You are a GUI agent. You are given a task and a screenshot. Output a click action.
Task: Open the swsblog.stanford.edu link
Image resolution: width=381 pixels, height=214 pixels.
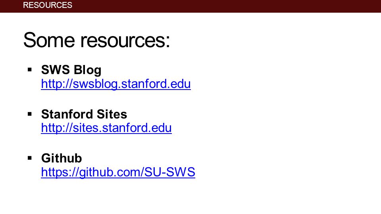tap(115, 84)
